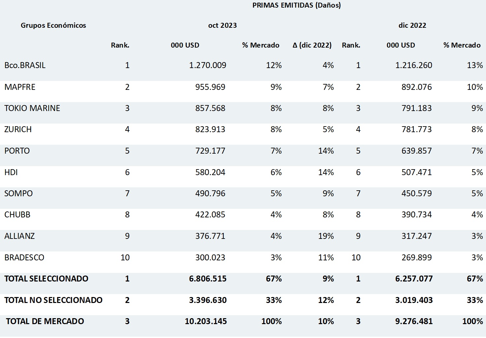The image size is (486, 338).
Task: Click the PRIMAS EMITIDAS (Daños) title
Action: 297,5
